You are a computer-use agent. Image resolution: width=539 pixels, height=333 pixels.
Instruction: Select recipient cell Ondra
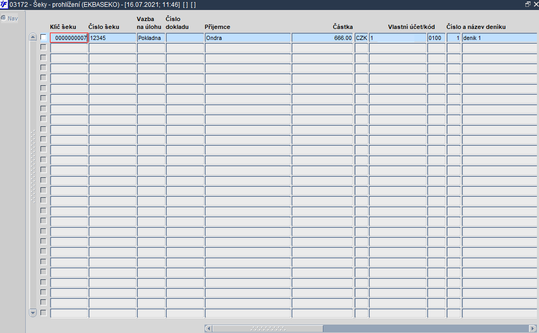click(x=248, y=38)
